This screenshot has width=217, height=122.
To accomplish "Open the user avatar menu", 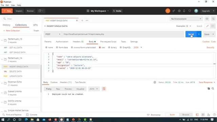I will 196,11.
